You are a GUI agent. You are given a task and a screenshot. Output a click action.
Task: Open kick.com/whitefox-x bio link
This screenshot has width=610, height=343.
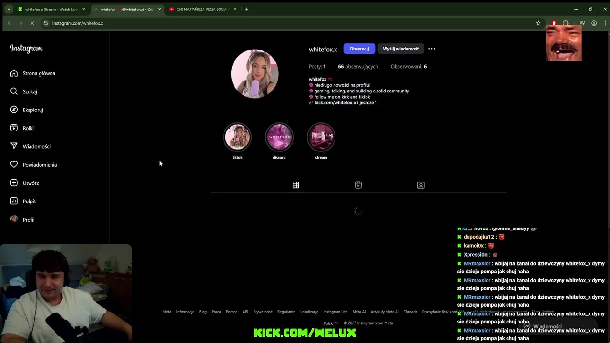point(346,103)
